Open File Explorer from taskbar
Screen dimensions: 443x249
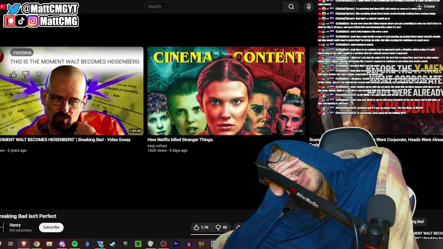click(49, 244)
